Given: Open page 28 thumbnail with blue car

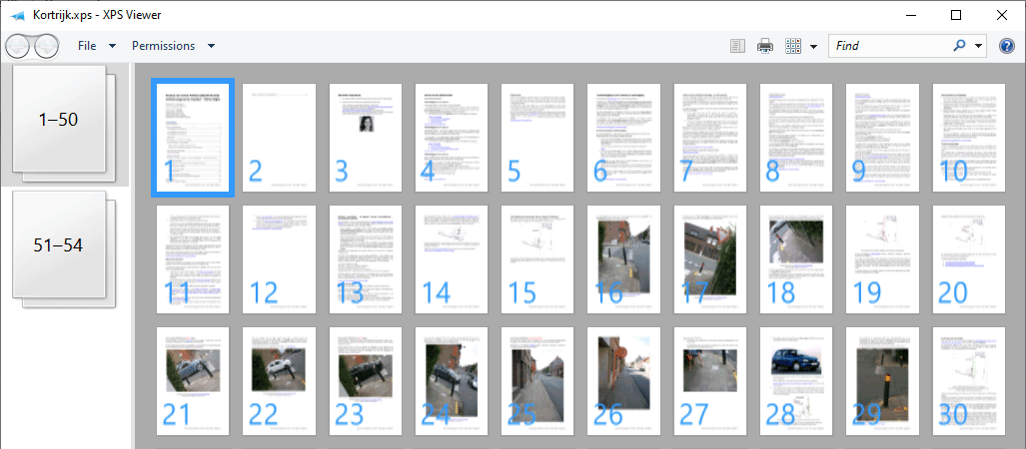Looking at the screenshot, I should click(795, 381).
